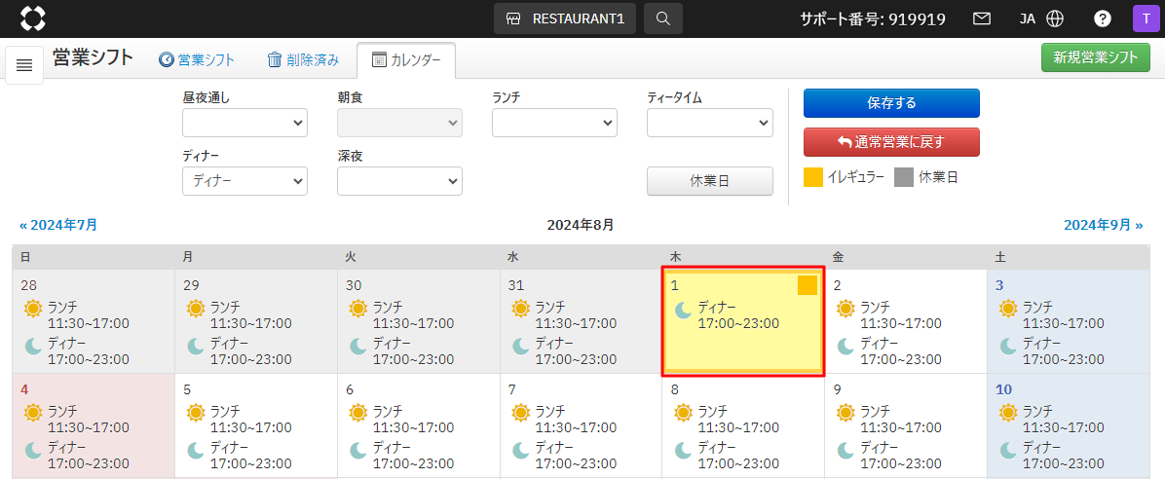The image size is (1165, 479).
Task: Open the ティータイム dropdown
Action: tap(709, 123)
